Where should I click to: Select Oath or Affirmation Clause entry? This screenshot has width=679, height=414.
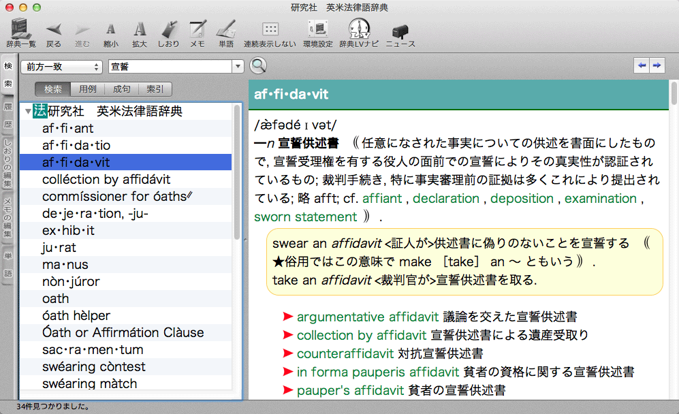(125, 332)
